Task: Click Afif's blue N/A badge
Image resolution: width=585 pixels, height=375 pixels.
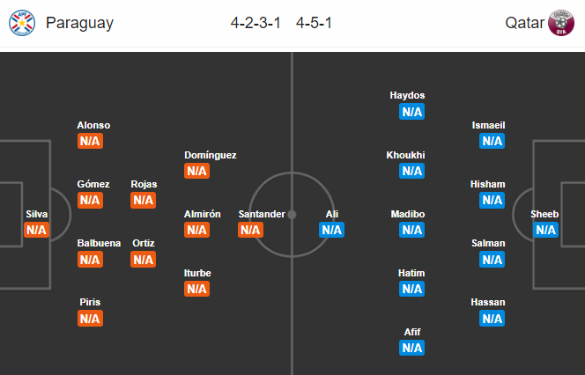Action: [412, 348]
